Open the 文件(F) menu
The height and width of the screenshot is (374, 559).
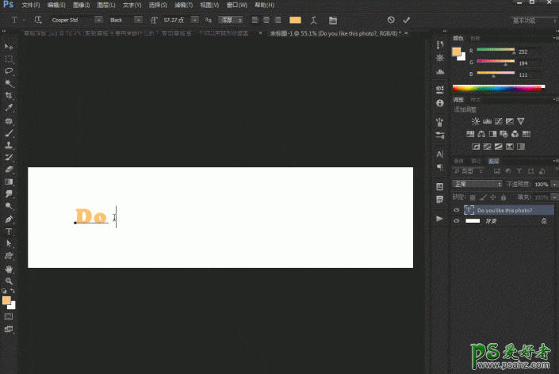coord(31,5)
